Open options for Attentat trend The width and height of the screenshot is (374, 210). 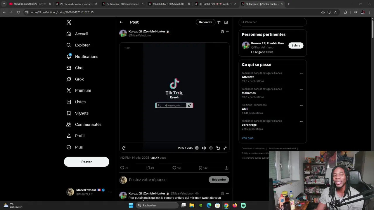(x=302, y=74)
